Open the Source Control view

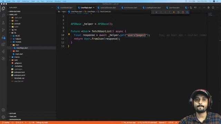click(x=3, y=30)
